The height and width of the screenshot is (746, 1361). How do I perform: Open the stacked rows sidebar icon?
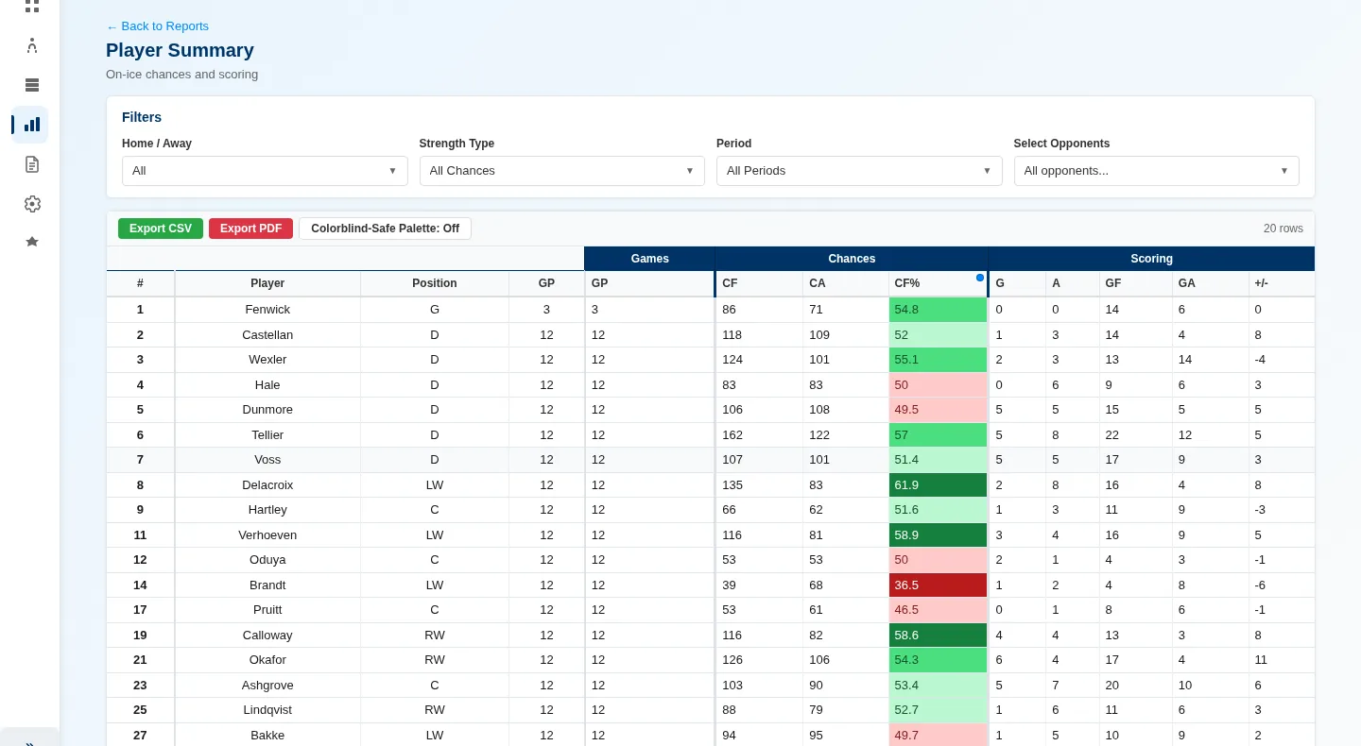(32, 85)
